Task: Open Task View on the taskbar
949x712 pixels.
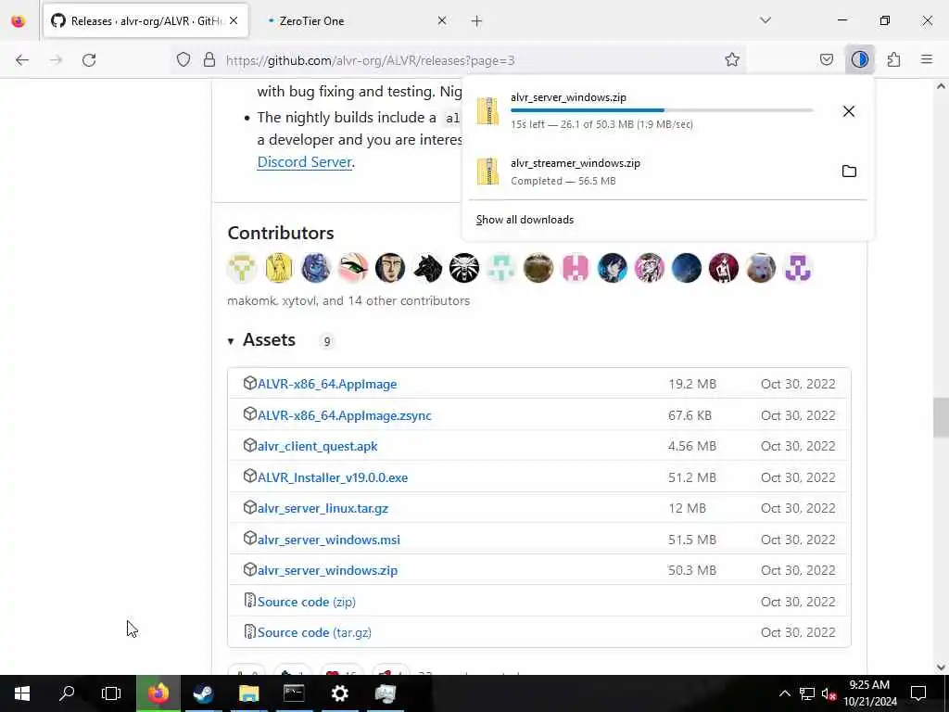Action: (111, 693)
